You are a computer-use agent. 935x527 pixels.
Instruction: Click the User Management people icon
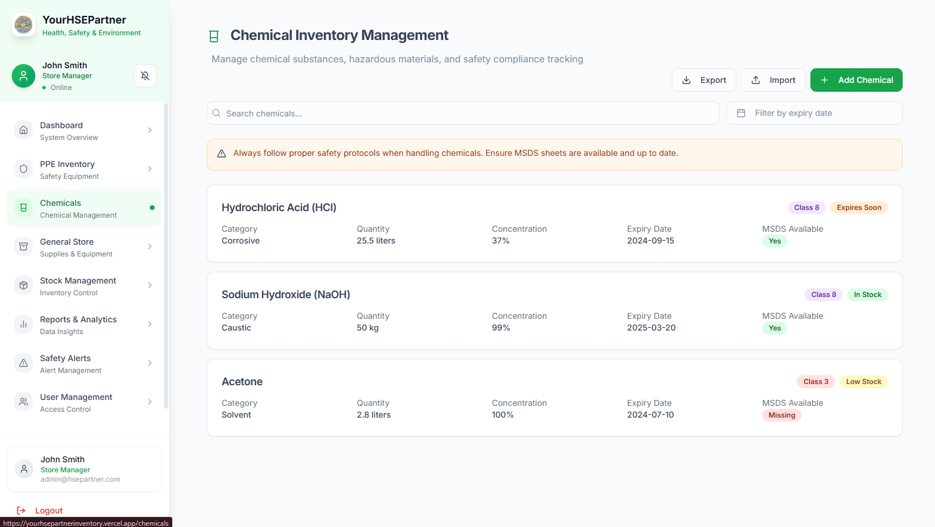click(24, 402)
